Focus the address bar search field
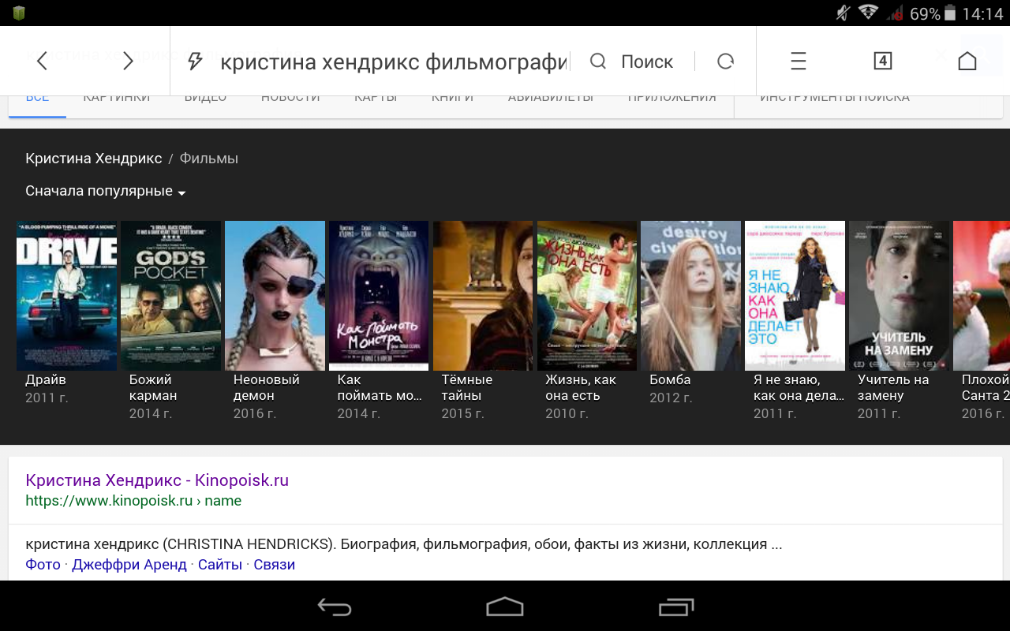 point(393,62)
